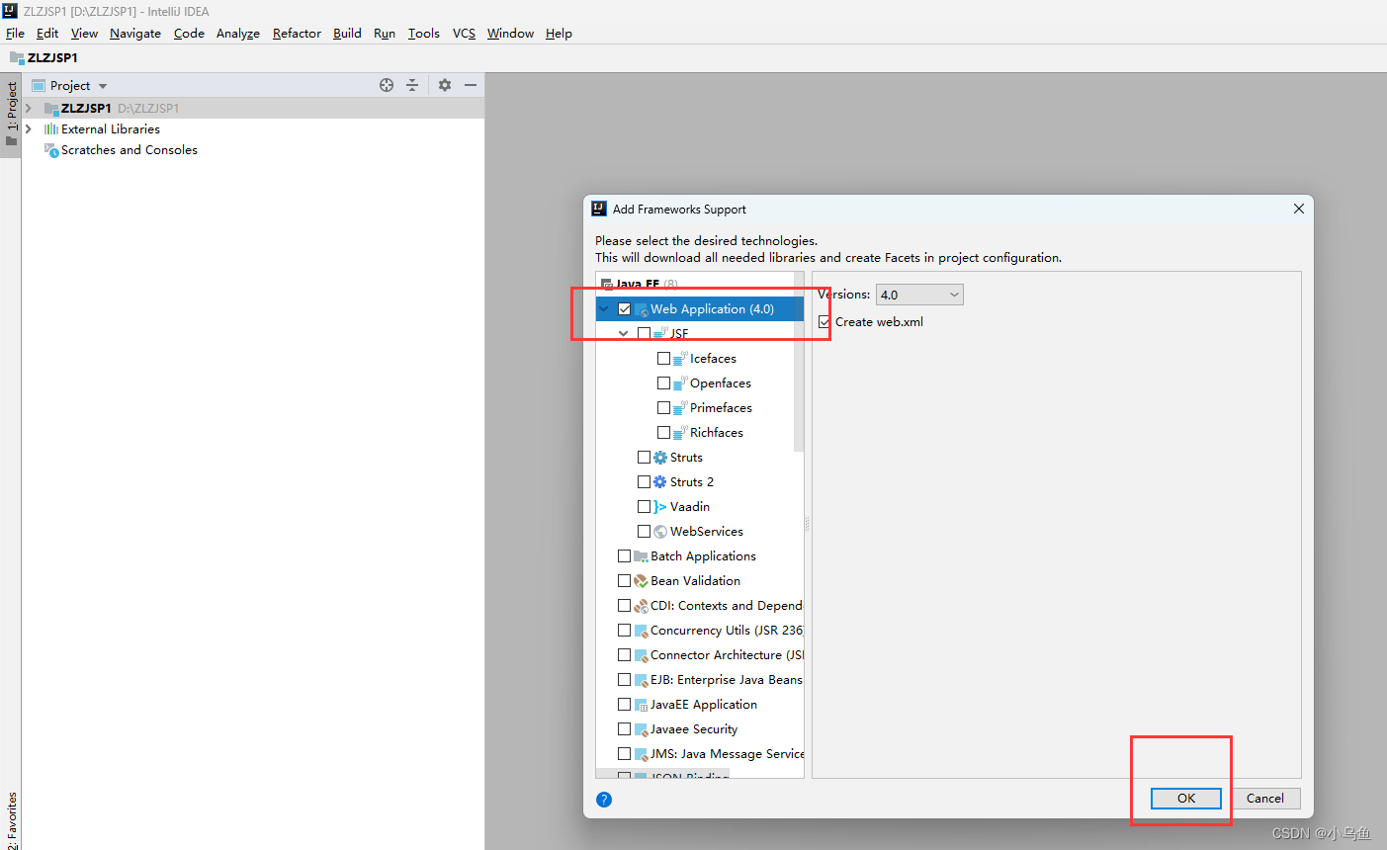Open the File menu
1387x850 pixels.
(15, 33)
